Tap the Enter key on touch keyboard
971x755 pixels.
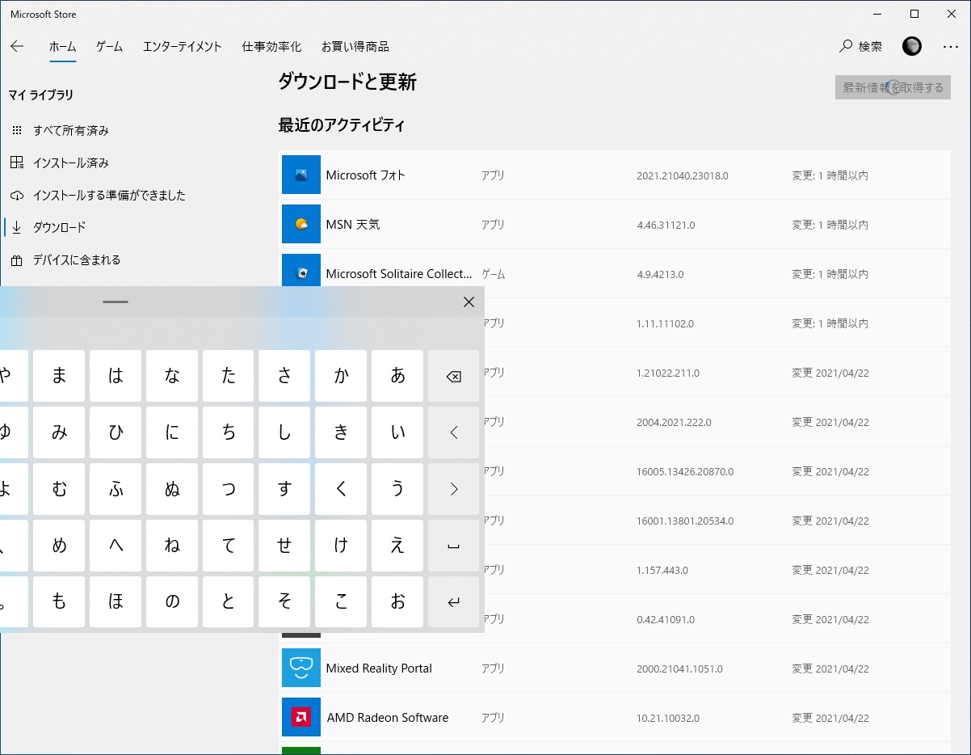click(454, 602)
